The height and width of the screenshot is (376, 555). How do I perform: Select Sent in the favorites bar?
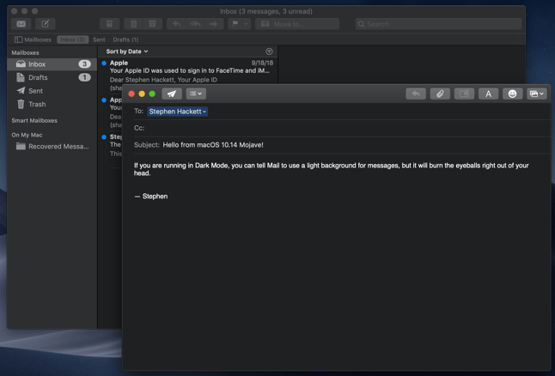99,39
